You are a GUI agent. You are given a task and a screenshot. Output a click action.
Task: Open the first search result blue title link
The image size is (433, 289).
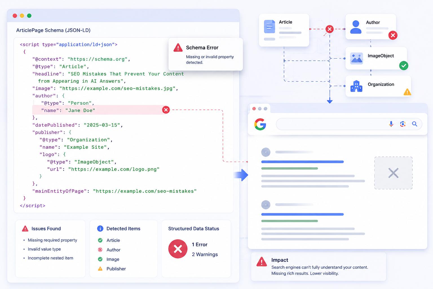tap(302, 162)
